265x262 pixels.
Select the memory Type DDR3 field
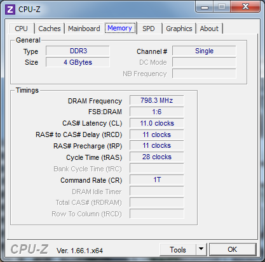[x=78, y=51]
